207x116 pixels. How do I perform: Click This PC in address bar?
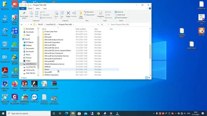40,24
